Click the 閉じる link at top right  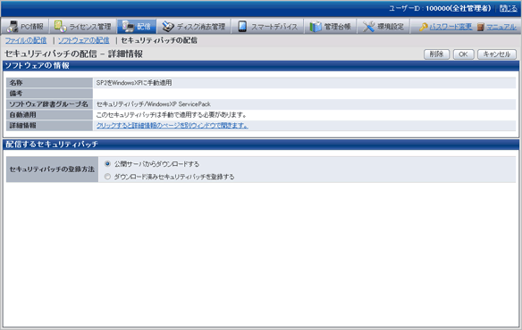(508, 8)
